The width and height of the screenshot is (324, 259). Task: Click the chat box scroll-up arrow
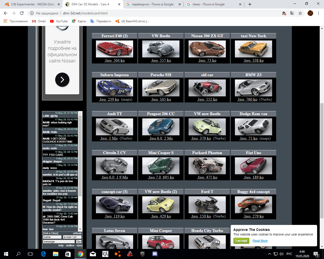[x=80, y=113]
